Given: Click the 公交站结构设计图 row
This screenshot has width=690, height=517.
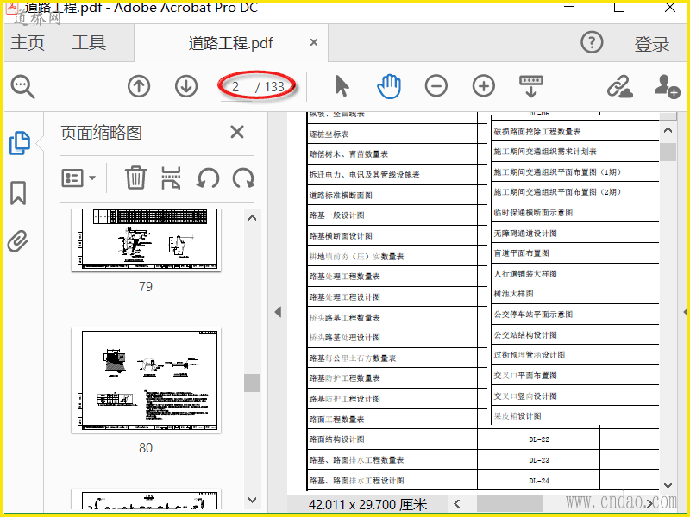Looking at the screenshot, I should click(575, 334).
